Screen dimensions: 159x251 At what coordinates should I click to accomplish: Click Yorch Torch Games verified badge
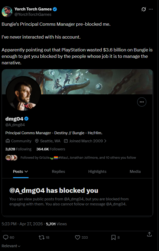pyautogui.click(x=55, y=9)
